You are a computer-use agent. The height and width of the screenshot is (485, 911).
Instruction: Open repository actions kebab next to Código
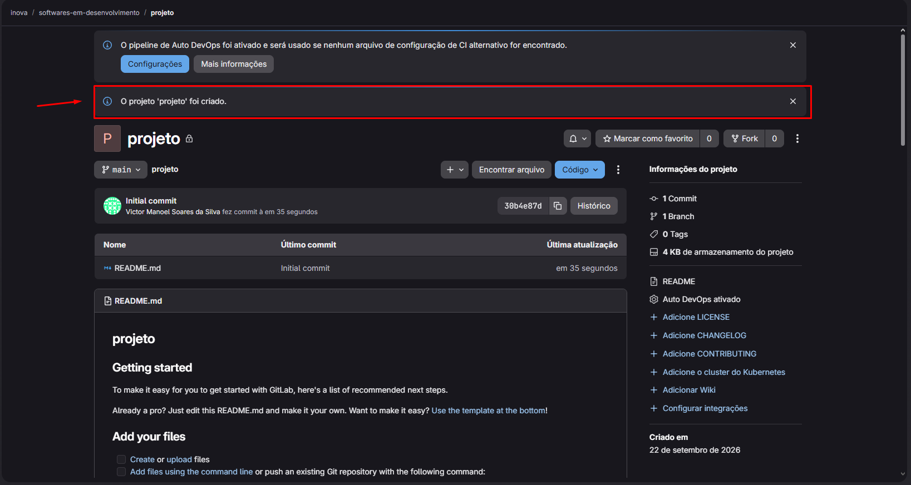[618, 170]
